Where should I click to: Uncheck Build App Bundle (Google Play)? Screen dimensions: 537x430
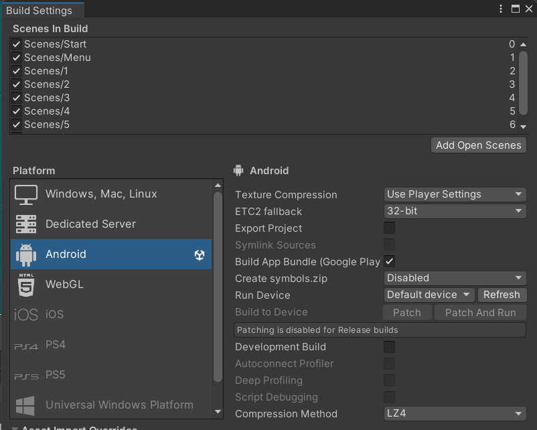coord(389,261)
